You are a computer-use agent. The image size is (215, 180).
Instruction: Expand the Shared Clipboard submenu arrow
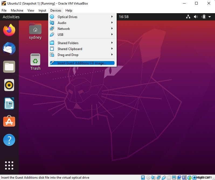(112, 49)
